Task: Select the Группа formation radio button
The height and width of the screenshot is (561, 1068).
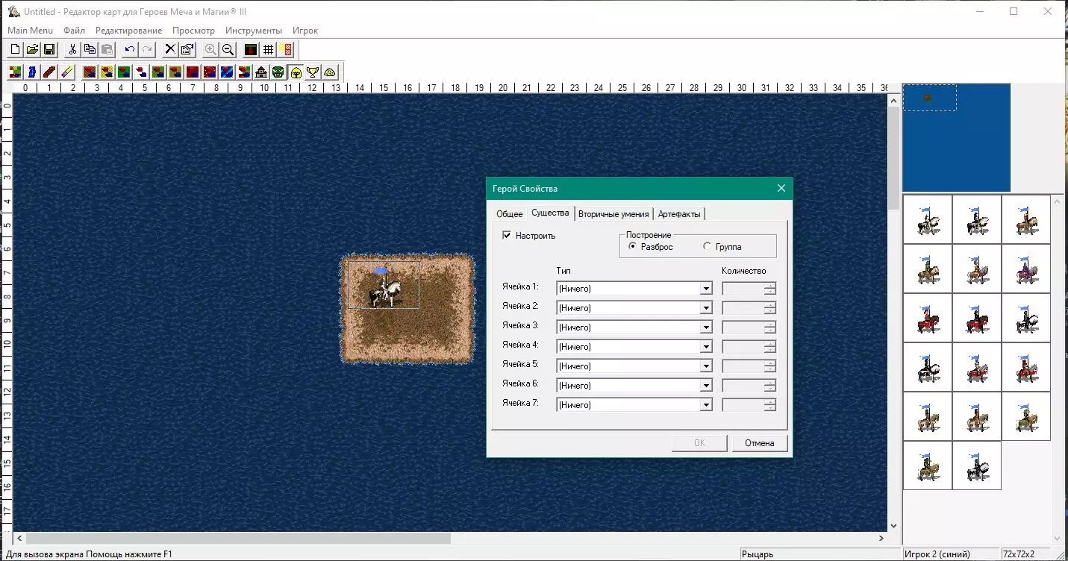Action: click(x=708, y=247)
